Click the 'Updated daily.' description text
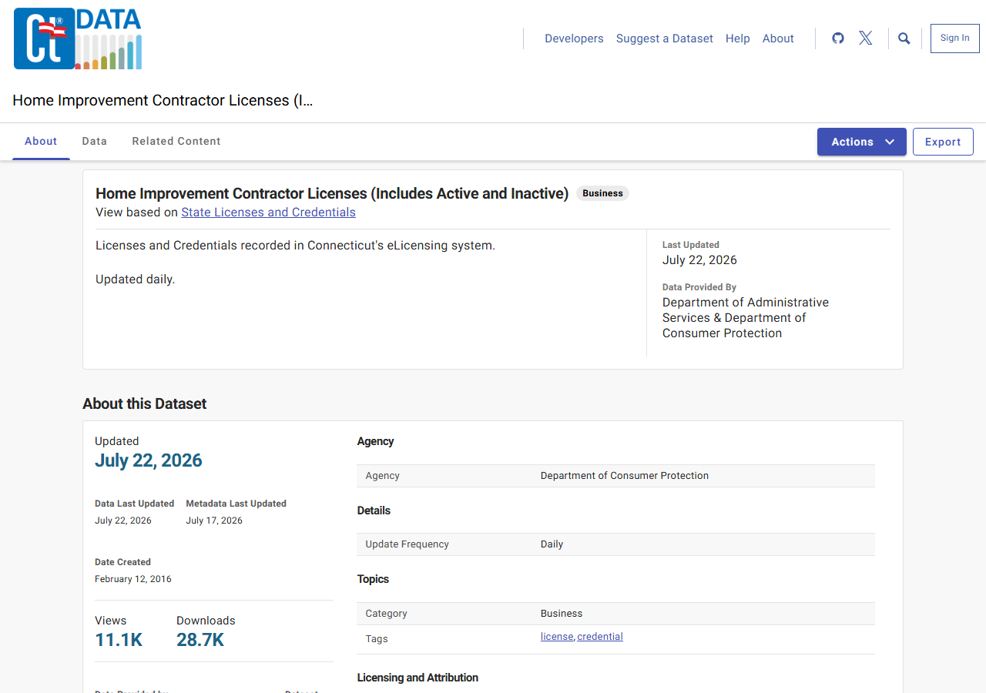This screenshot has height=693, width=986. [136, 280]
